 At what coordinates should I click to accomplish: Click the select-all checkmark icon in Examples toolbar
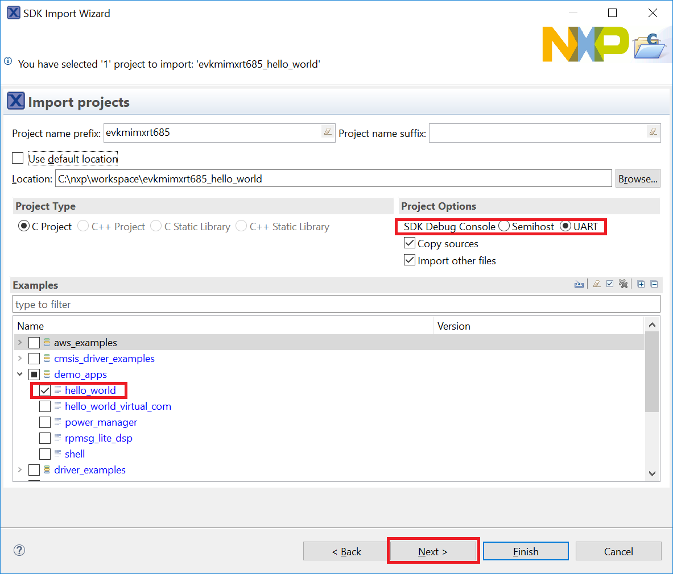coord(610,284)
